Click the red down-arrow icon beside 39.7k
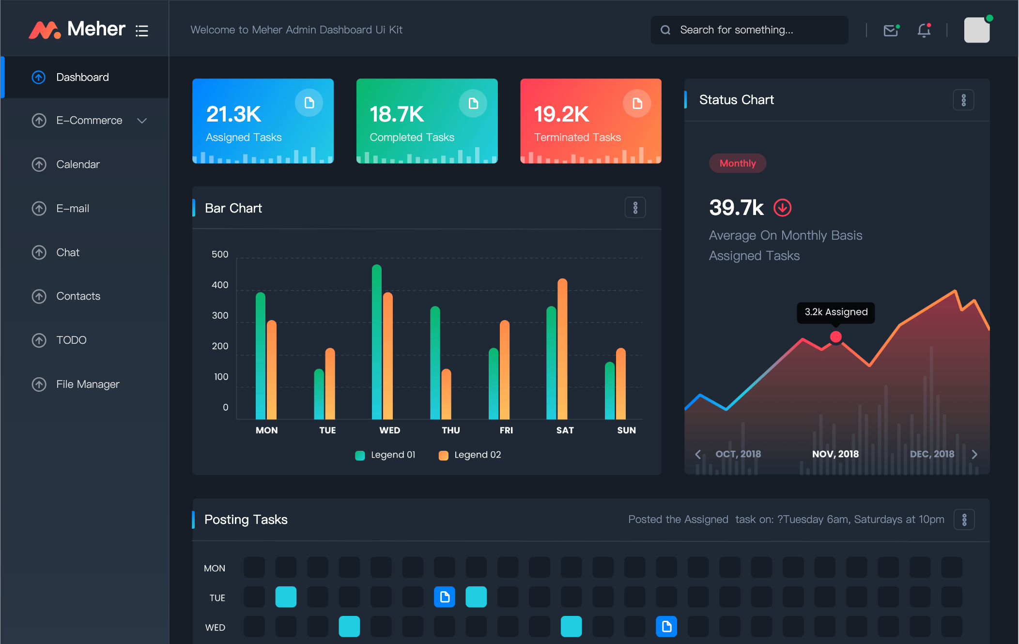1019x644 pixels. click(782, 208)
